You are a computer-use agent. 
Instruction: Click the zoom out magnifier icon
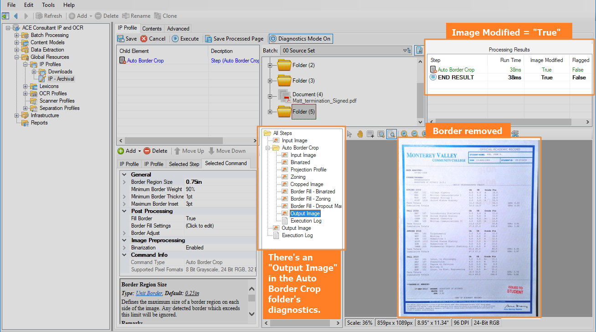pos(415,134)
